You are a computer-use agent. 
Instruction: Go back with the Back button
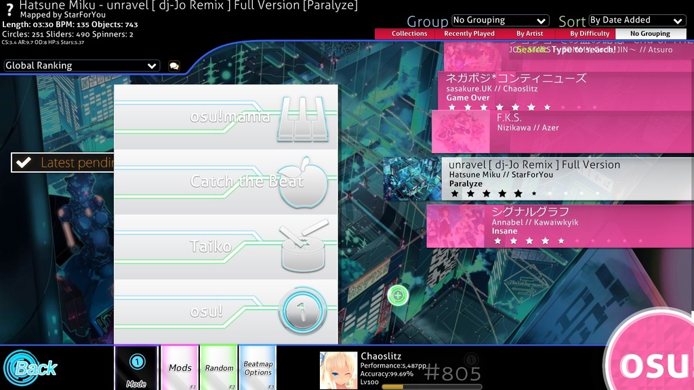pyautogui.click(x=30, y=367)
